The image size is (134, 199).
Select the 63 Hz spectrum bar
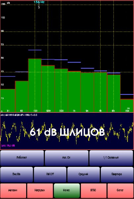point(22,97)
